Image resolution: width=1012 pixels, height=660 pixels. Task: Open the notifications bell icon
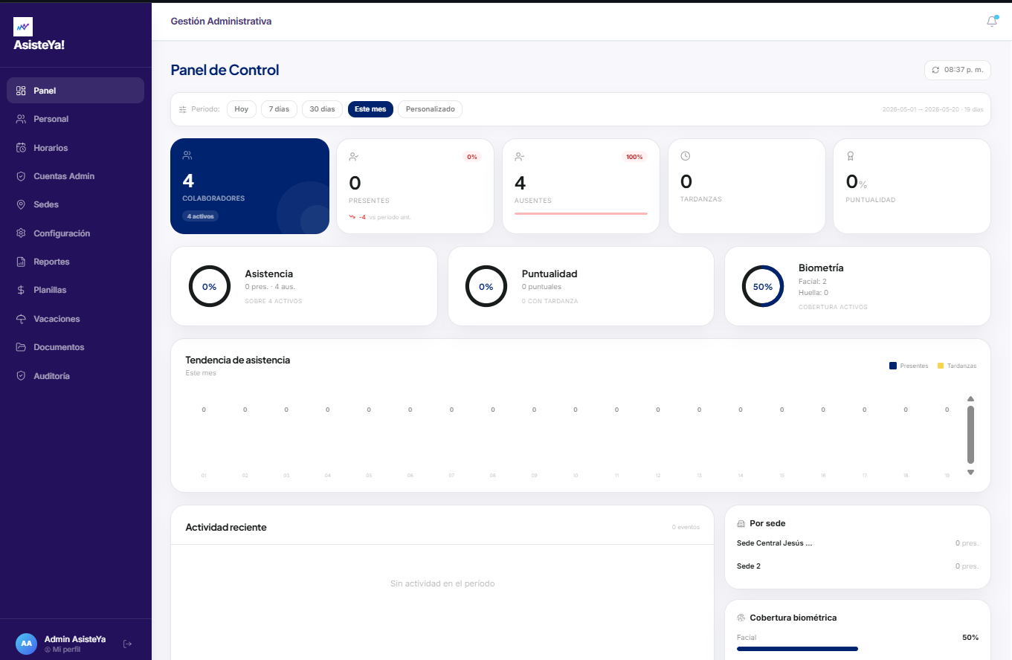tap(992, 22)
